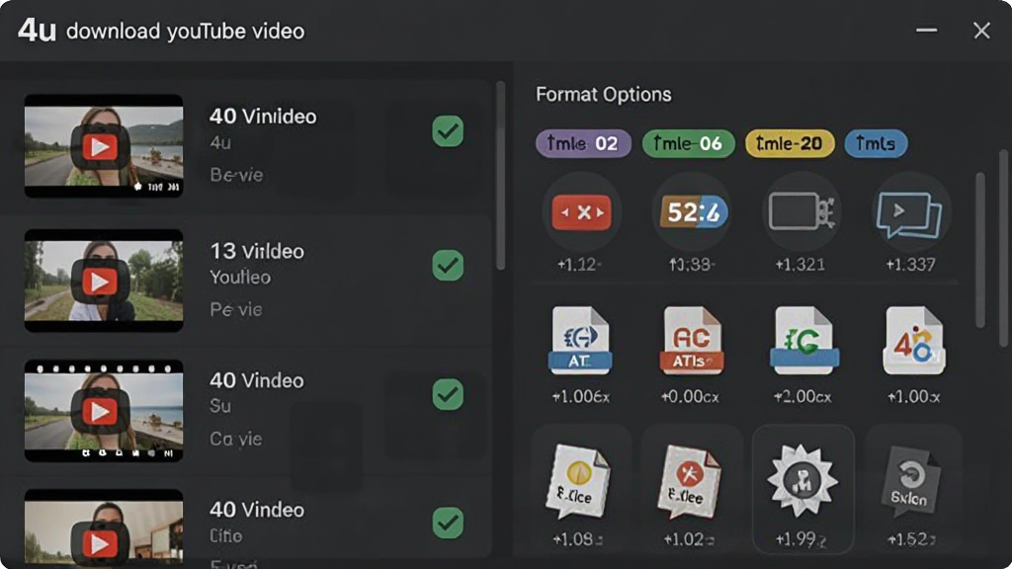Select the green C file icon
Image resolution: width=1012 pixels, height=569 pixels.
pos(803,341)
